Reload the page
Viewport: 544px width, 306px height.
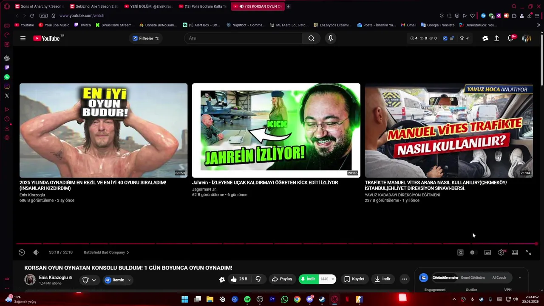point(32,16)
